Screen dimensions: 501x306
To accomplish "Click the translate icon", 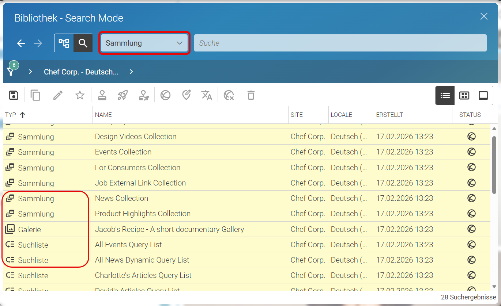I will (207, 95).
